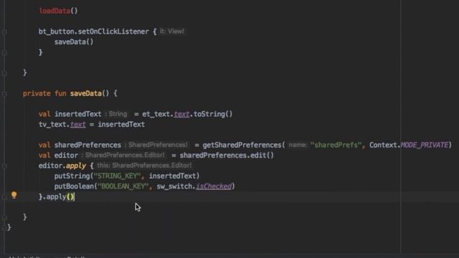Screen dimensions: 459x258
Task: Click the underlined isChecked property
Action: click(214, 186)
